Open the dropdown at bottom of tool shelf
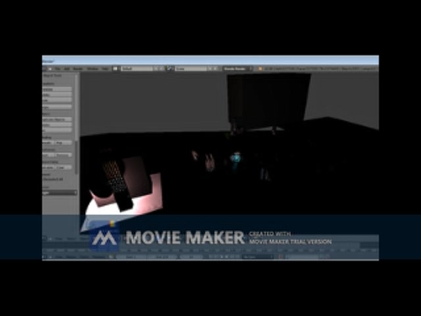Screen dimensions: 421x316 [x=60, y=193]
